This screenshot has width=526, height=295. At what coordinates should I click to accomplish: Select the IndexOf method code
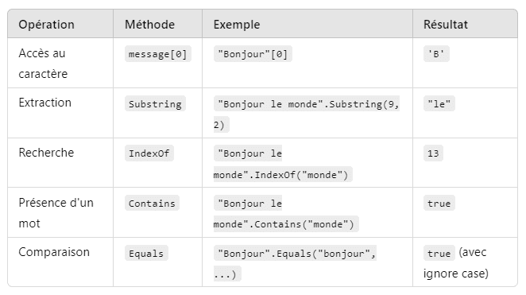pyautogui.click(x=149, y=153)
